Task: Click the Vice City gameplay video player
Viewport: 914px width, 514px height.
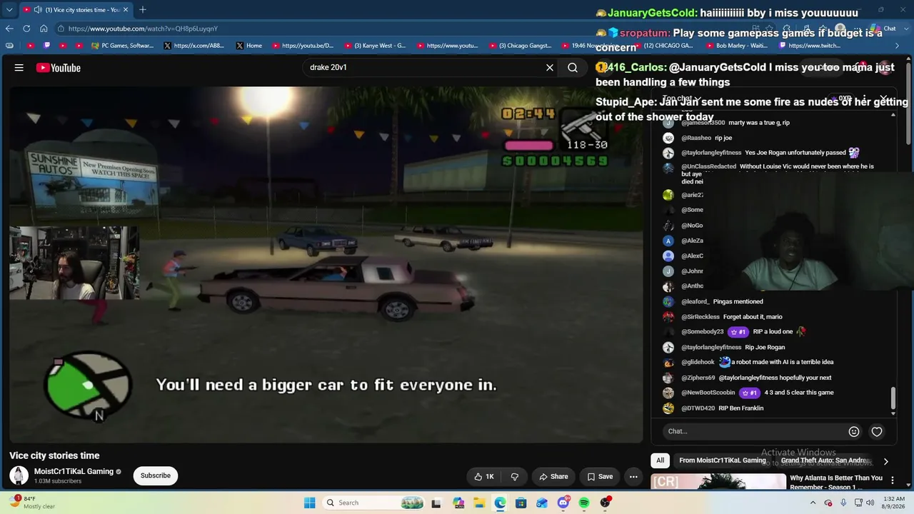Action: [x=326, y=264]
